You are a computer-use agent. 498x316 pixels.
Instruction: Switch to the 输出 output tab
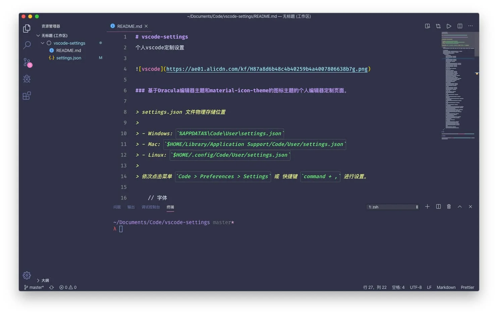coord(131,207)
